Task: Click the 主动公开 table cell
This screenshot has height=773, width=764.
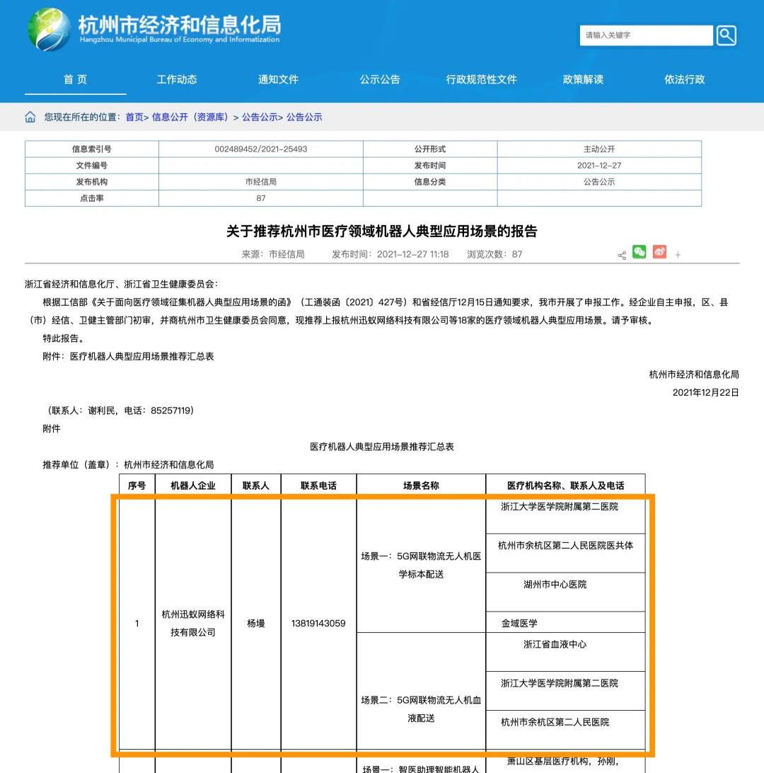Action: (x=599, y=149)
